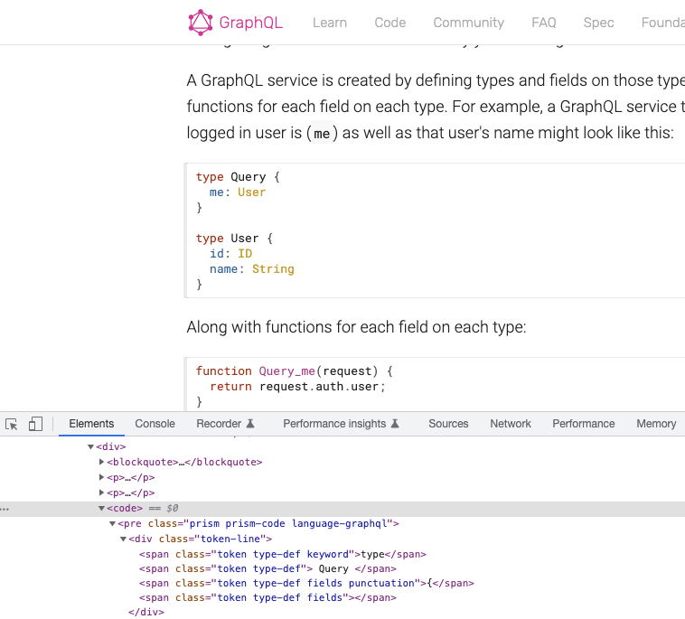The width and height of the screenshot is (685, 619).
Task: Expand the blockquote node
Action: 101,462
